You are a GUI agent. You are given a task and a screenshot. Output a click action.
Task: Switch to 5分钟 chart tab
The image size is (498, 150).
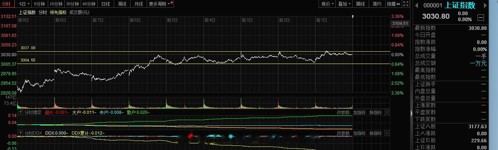(x=39, y=4)
